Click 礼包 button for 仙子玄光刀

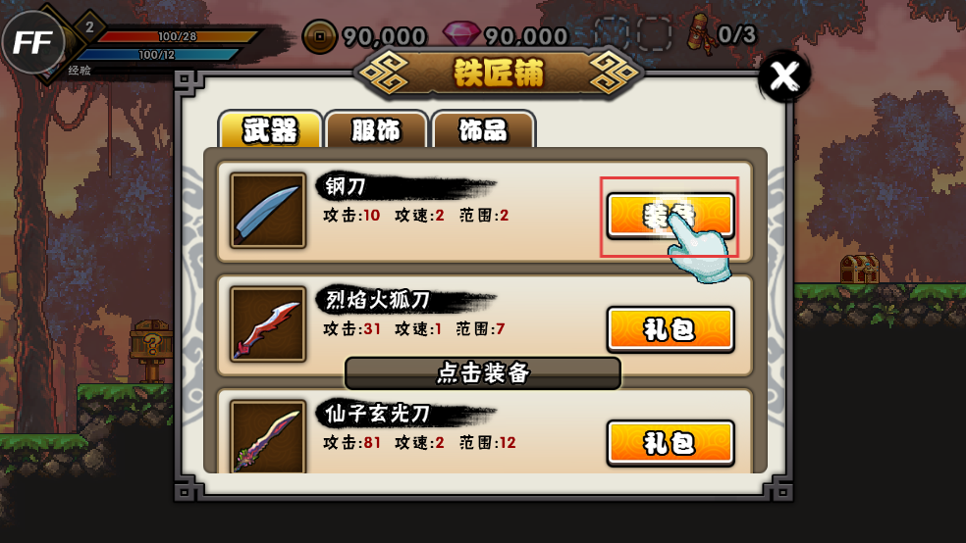(x=671, y=443)
